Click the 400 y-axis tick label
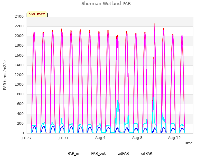213x160 pixels. [20, 114]
